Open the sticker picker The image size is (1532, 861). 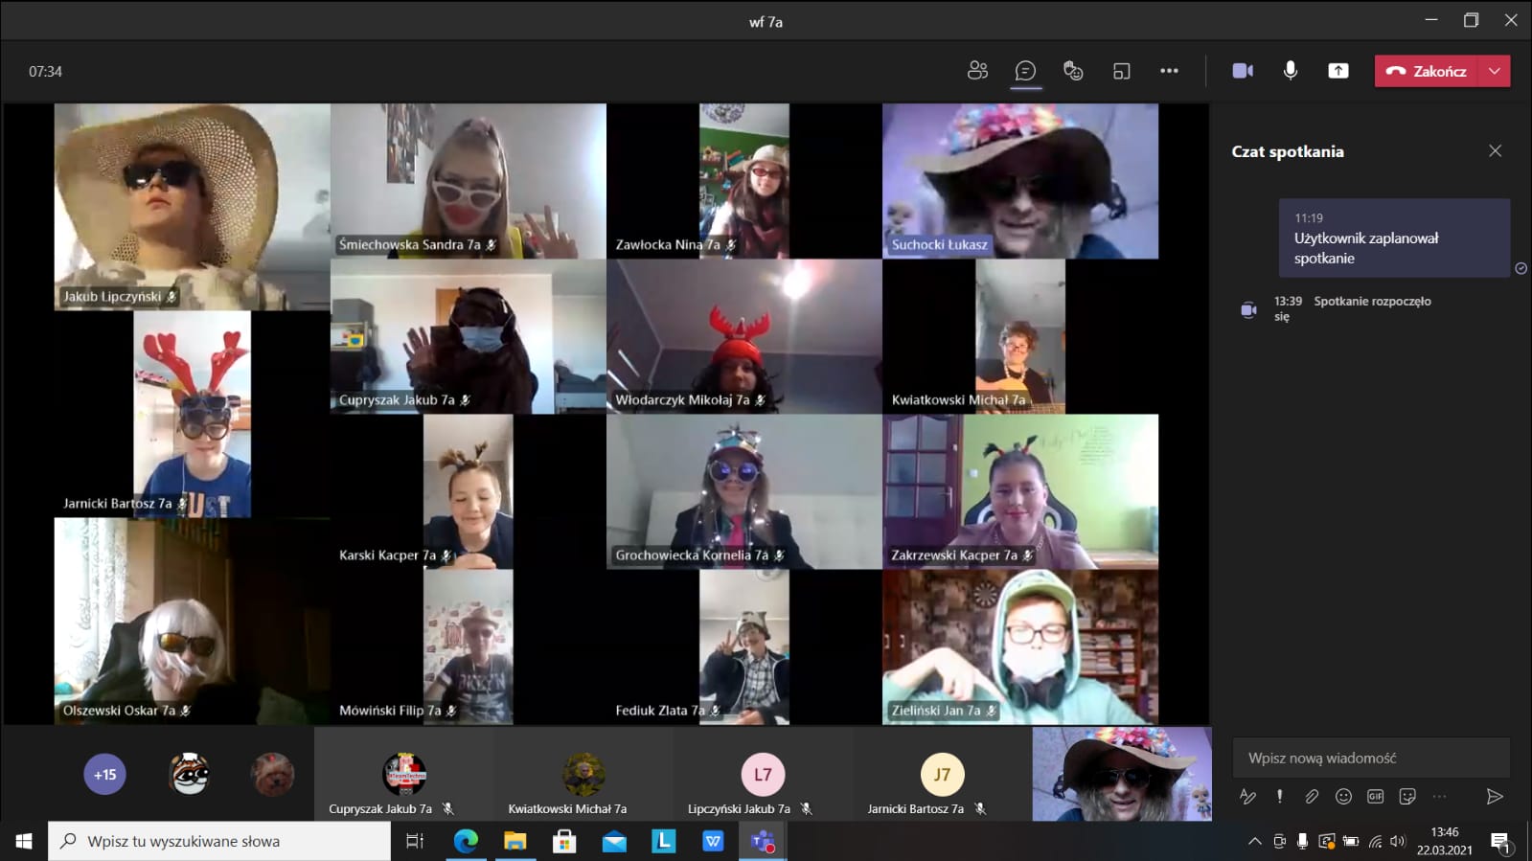pyautogui.click(x=1407, y=797)
